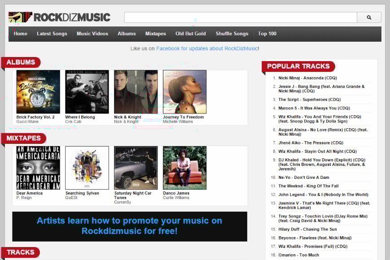Open Wiz Khalifa - You And Your Friends
The height and width of the screenshot is (260, 390).
320,119
